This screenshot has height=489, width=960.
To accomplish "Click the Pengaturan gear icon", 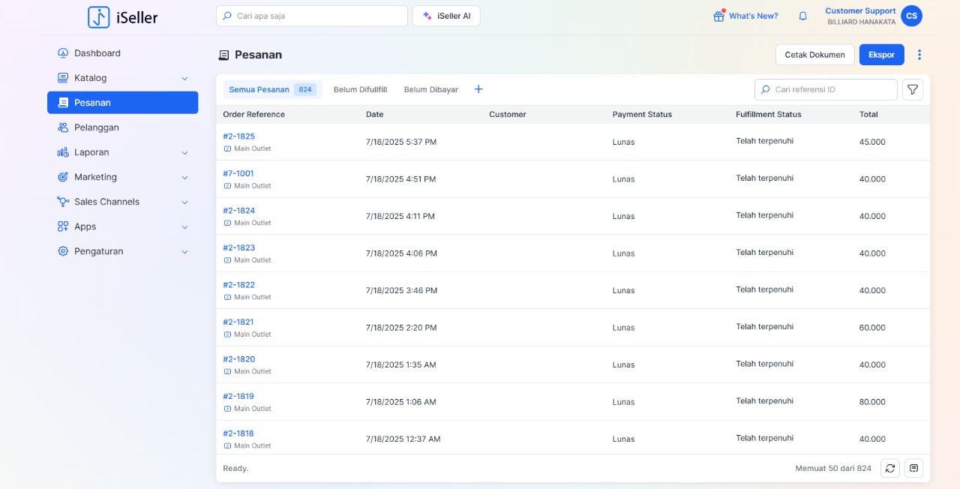I will tap(63, 251).
